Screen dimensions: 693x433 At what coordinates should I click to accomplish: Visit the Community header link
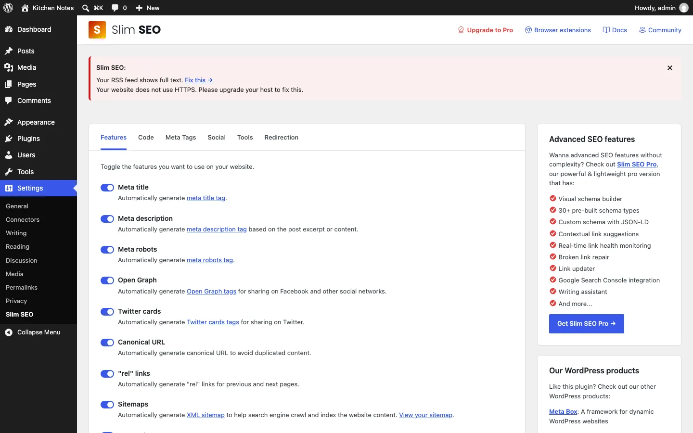pos(660,30)
